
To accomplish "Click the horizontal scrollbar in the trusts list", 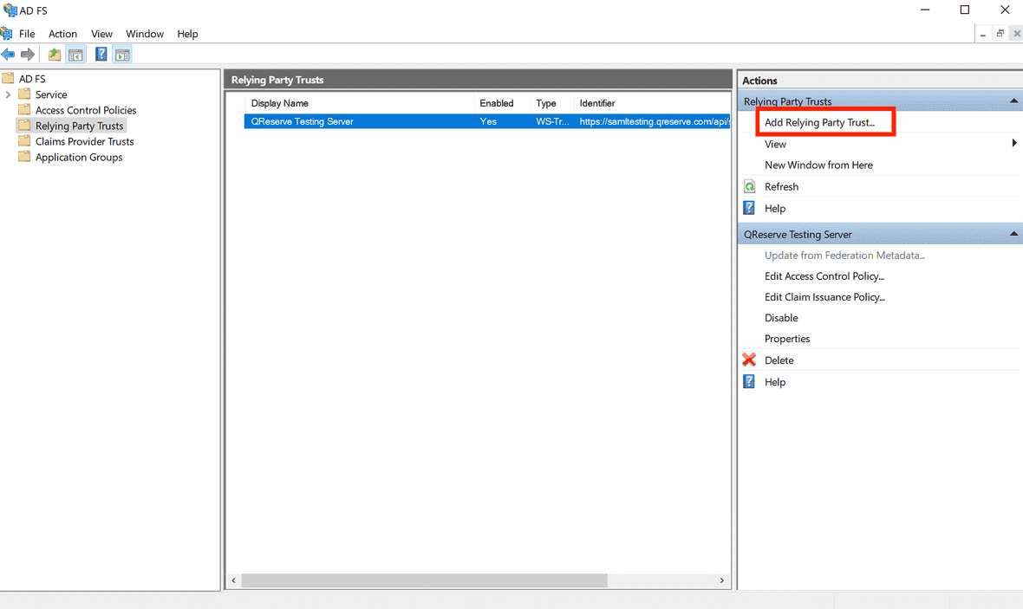I will [425, 580].
